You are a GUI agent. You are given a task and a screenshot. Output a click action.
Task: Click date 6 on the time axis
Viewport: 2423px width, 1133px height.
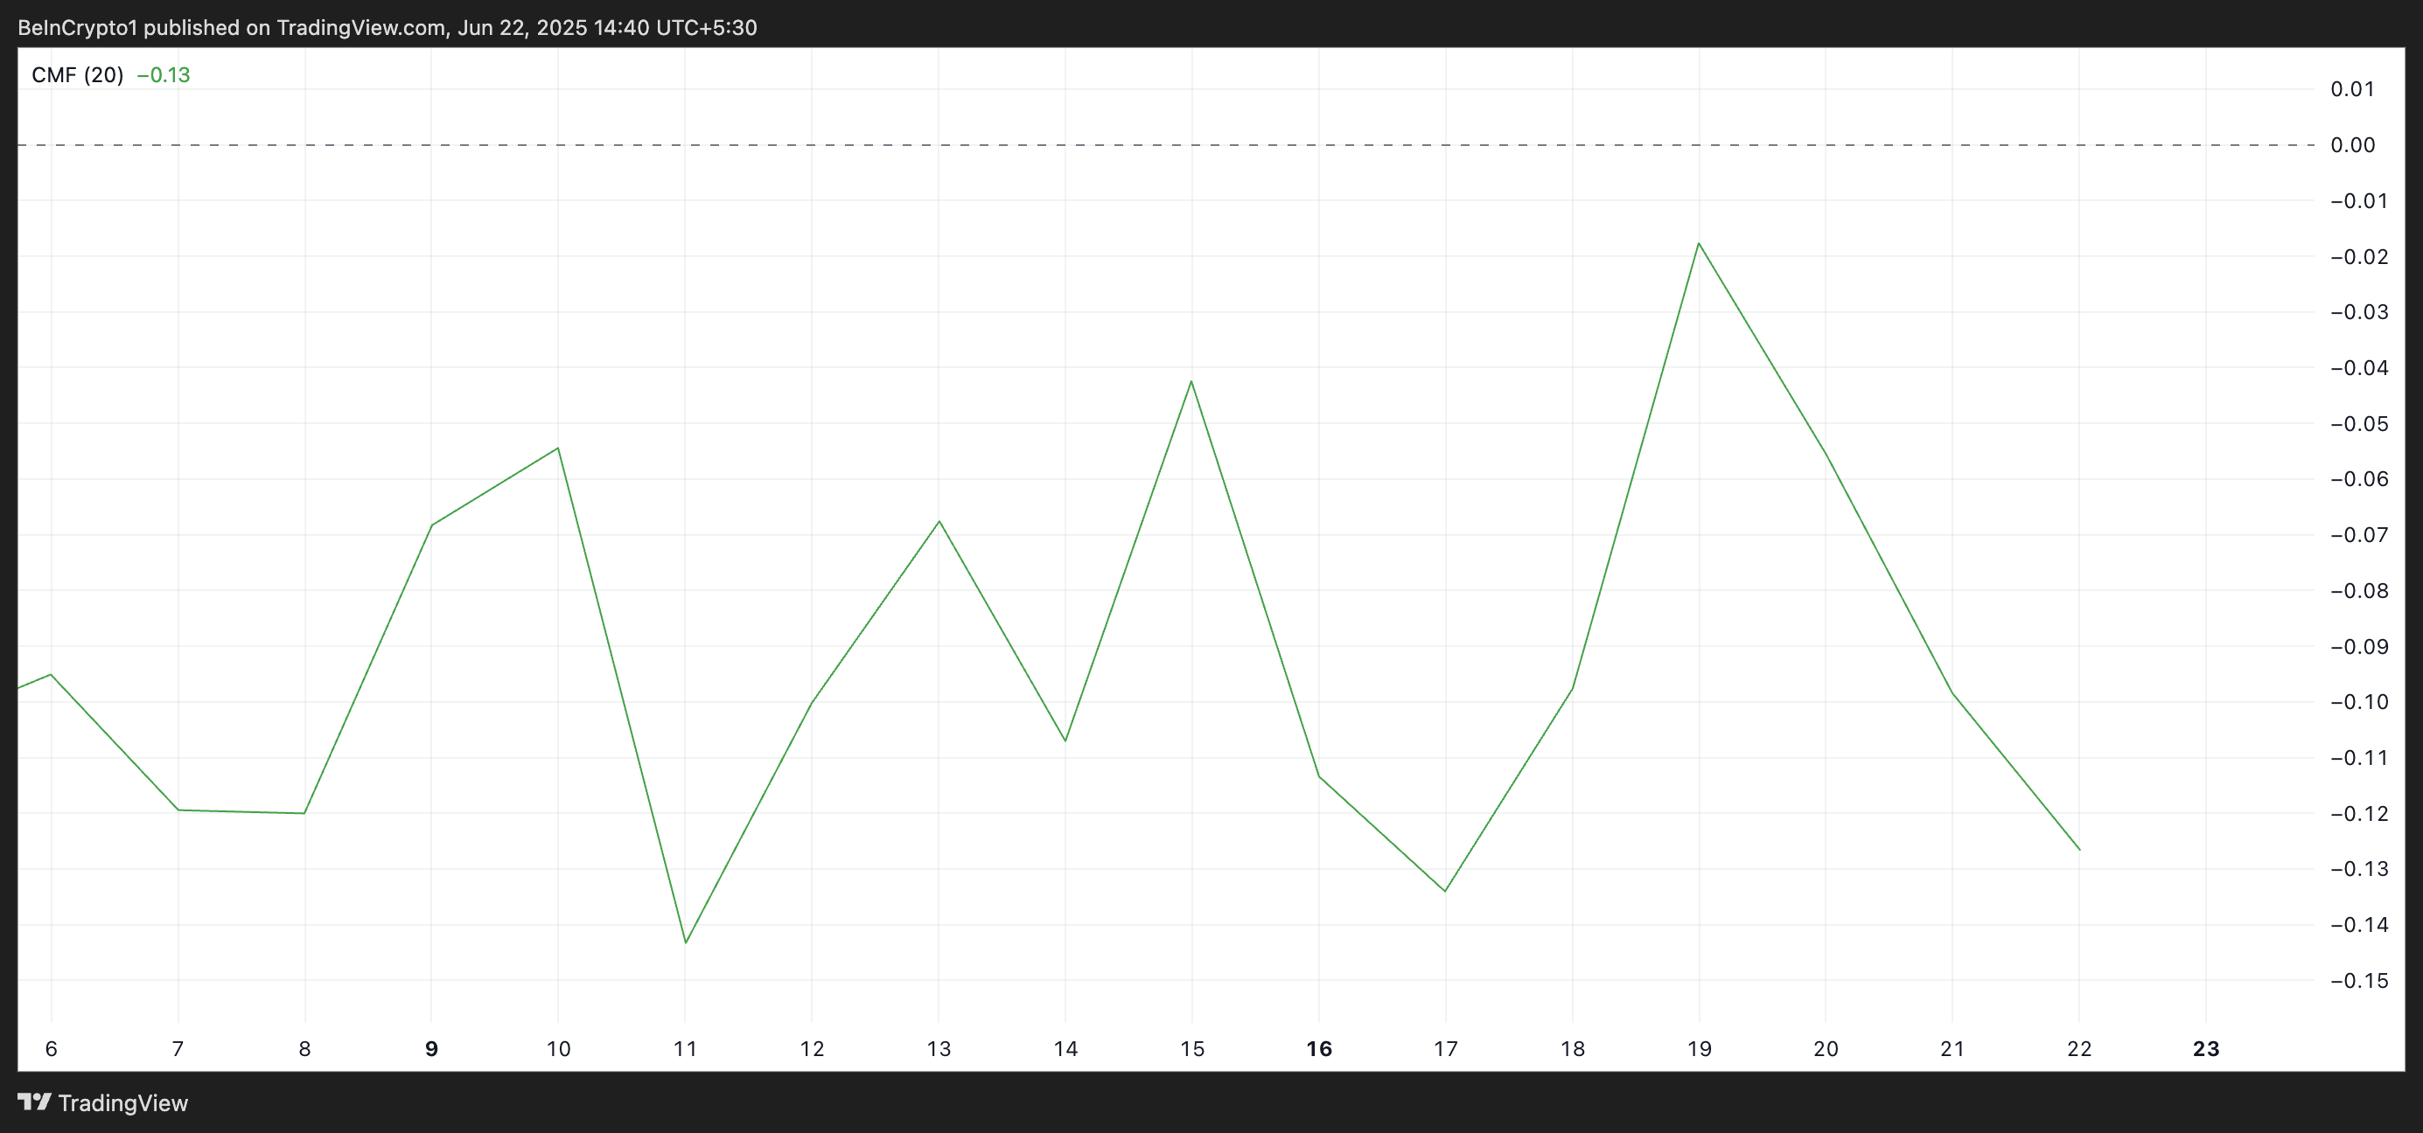coord(51,1048)
